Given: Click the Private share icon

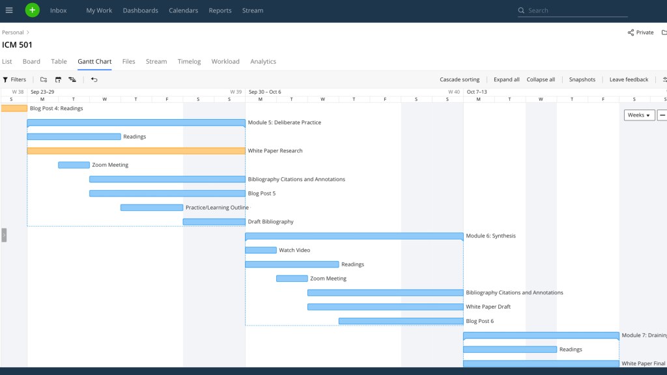Looking at the screenshot, I should 631,33.
